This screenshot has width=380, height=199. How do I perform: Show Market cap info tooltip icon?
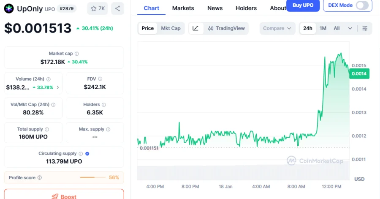(x=76, y=54)
